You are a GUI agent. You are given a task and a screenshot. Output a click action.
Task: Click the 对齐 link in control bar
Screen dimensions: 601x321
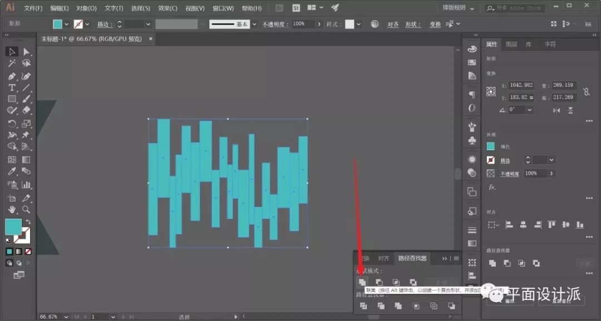pos(393,24)
